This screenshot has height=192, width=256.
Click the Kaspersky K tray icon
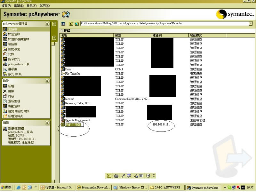click(238, 188)
